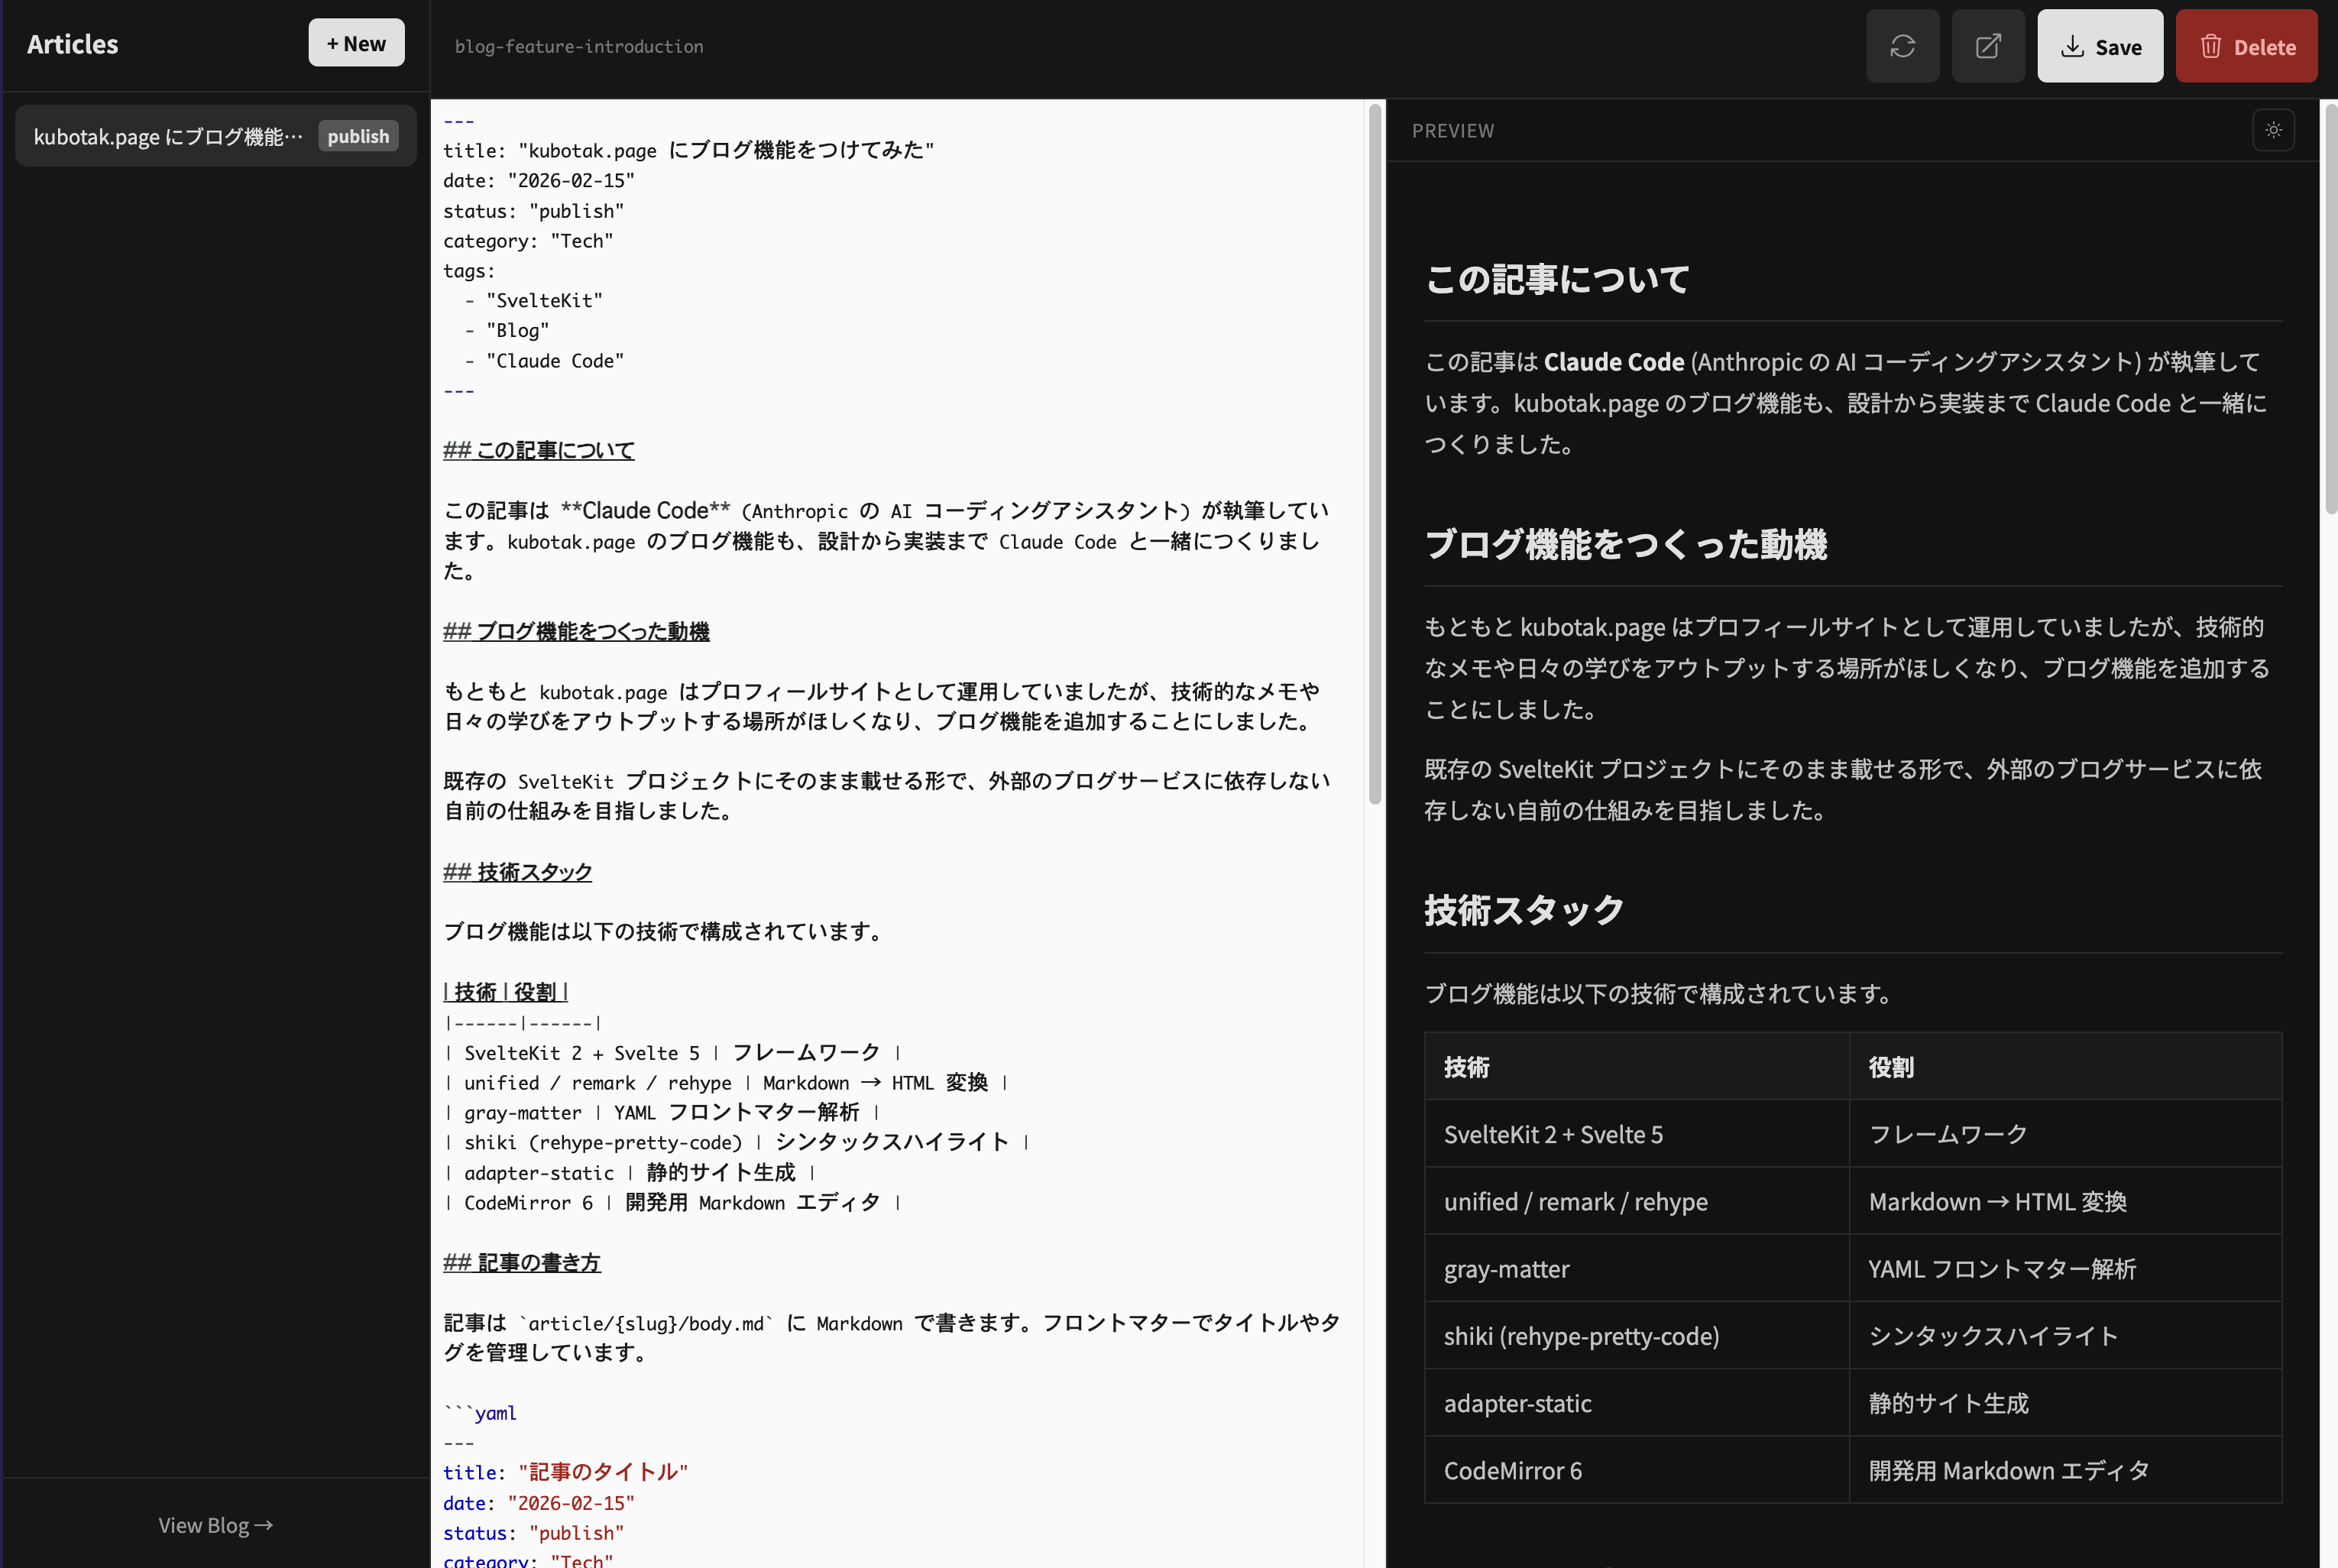
Task: Open article in new window icon
Action: 1988,46
